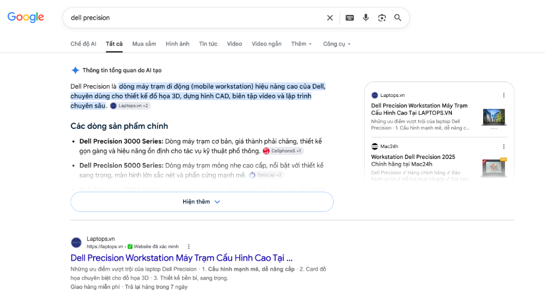Open three-dot menu on Mac24h card

coord(503,146)
